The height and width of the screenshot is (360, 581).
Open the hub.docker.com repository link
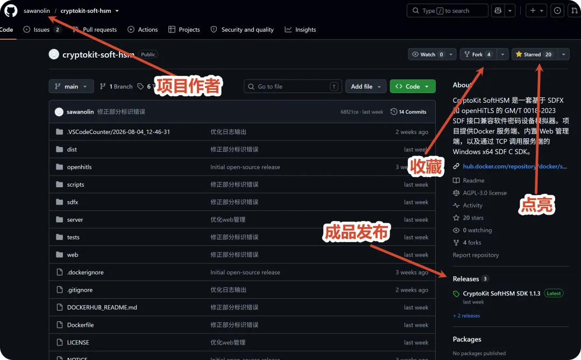point(515,166)
